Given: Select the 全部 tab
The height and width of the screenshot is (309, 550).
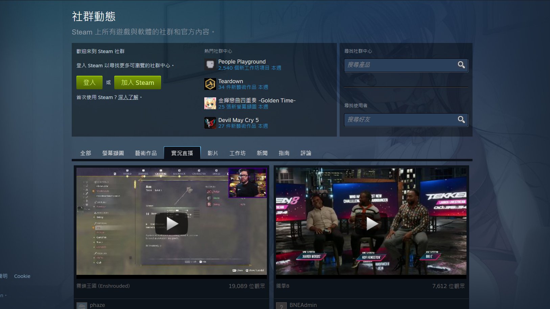Looking at the screenshot, I should (x=86, y=153).
